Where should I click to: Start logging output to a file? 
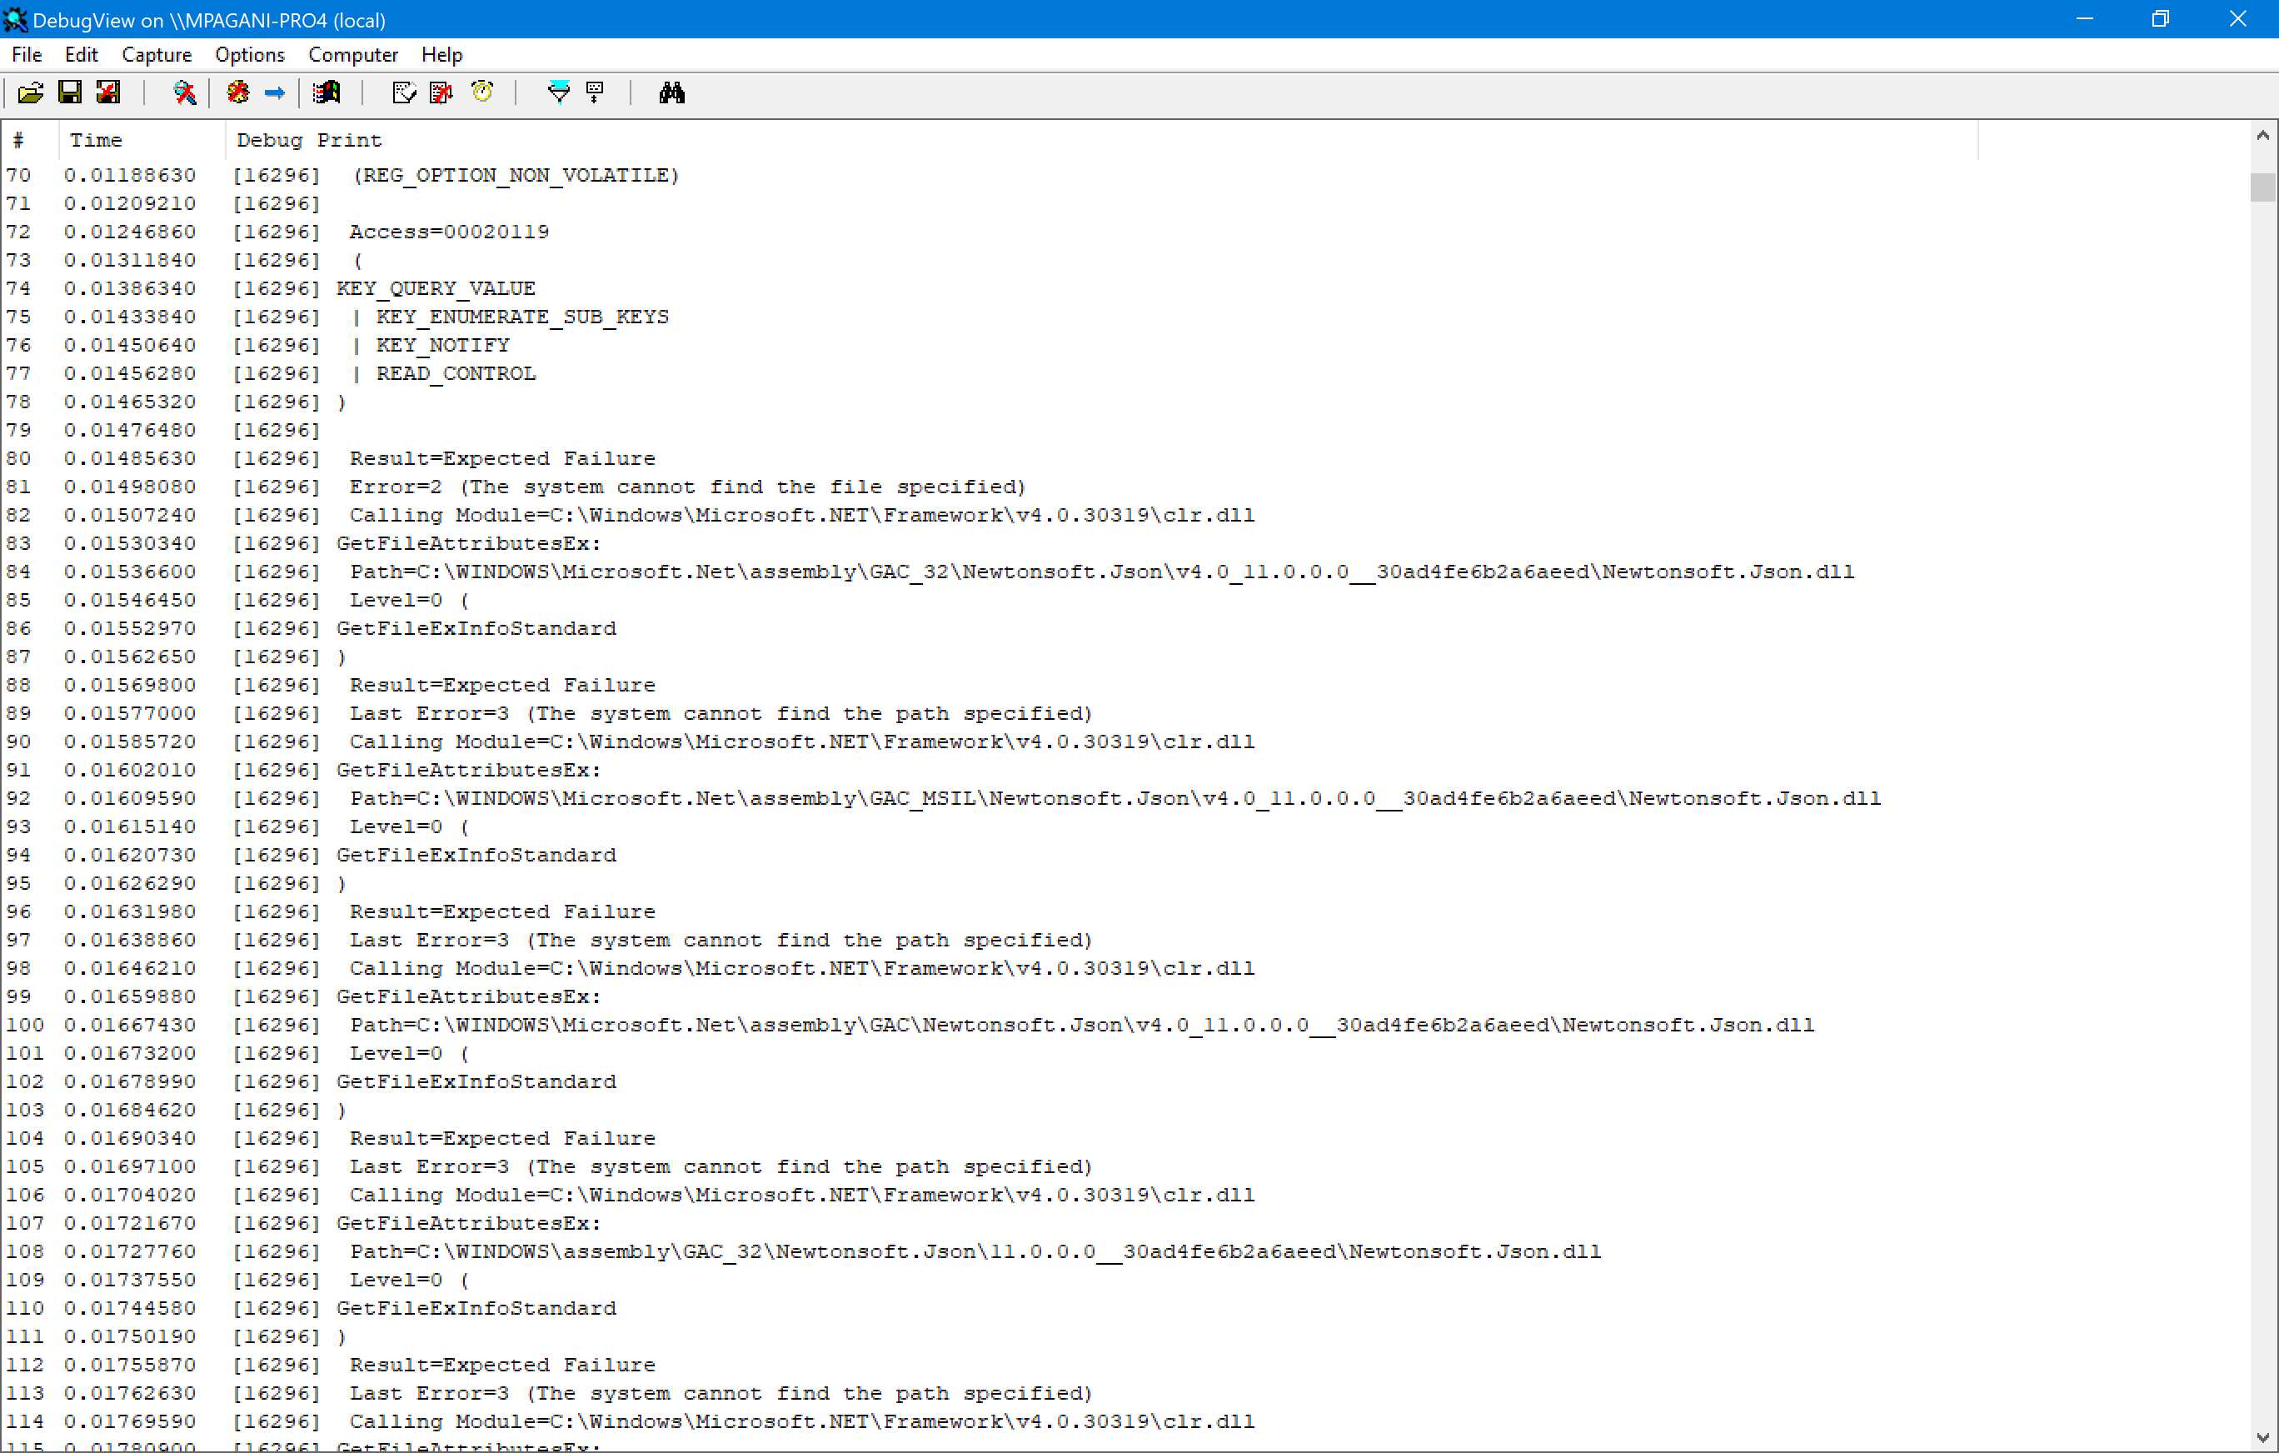click(x=108, y=92)
